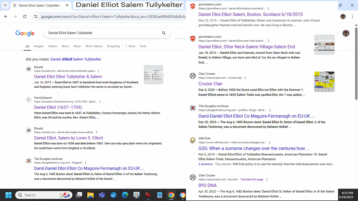The image size is (358, 201).
Task: Open Task View on the taskbar
Action: (79, 195)
